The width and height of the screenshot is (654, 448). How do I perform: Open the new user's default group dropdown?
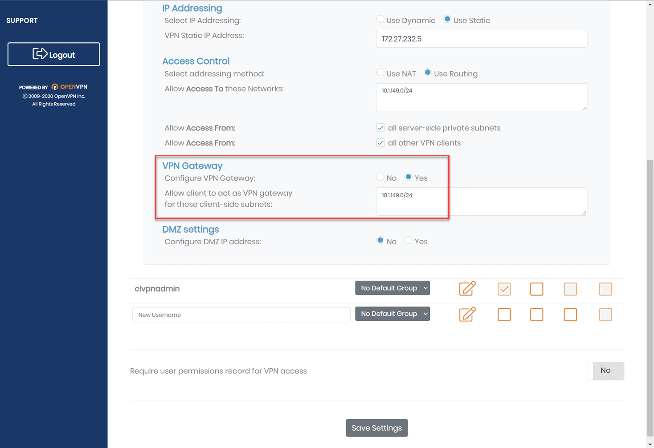point(392,314)
